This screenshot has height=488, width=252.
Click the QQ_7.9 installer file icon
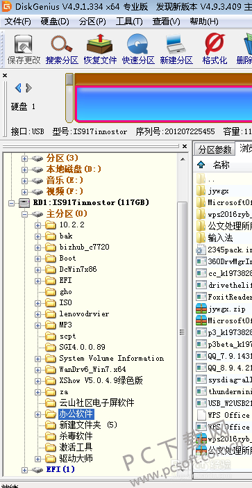point(201,356)
